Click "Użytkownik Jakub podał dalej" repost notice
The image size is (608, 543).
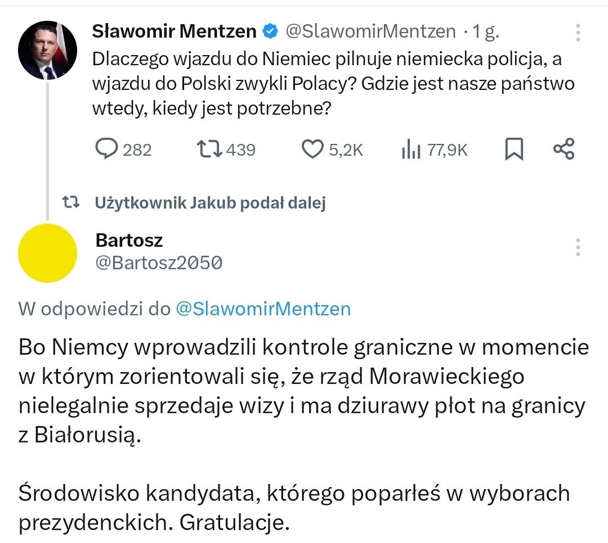[x=211, y=203]
